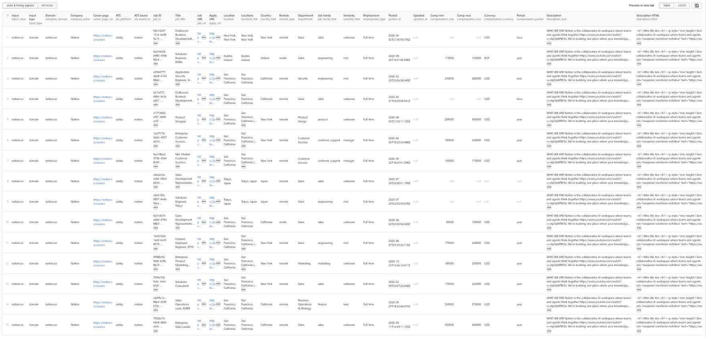Expand the Enterprise Customer Success title in row 6
Image resolution: width=708 pixels, height=337 pixels.
(178, 146)
